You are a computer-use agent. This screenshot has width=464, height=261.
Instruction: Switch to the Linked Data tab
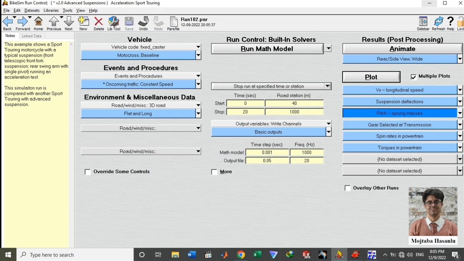[x=32, y=36]
